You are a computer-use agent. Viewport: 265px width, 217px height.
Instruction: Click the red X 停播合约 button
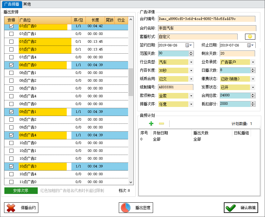21,208
